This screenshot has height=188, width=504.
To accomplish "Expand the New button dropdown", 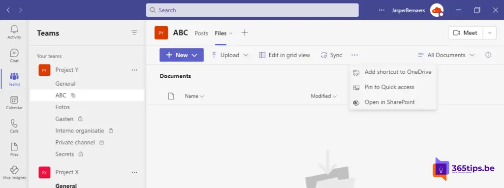I will (194, 55).
